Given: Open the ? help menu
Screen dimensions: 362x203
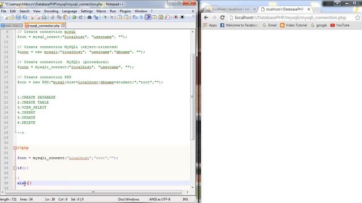Looking at the screenshot, I should [x=152, y=11].
